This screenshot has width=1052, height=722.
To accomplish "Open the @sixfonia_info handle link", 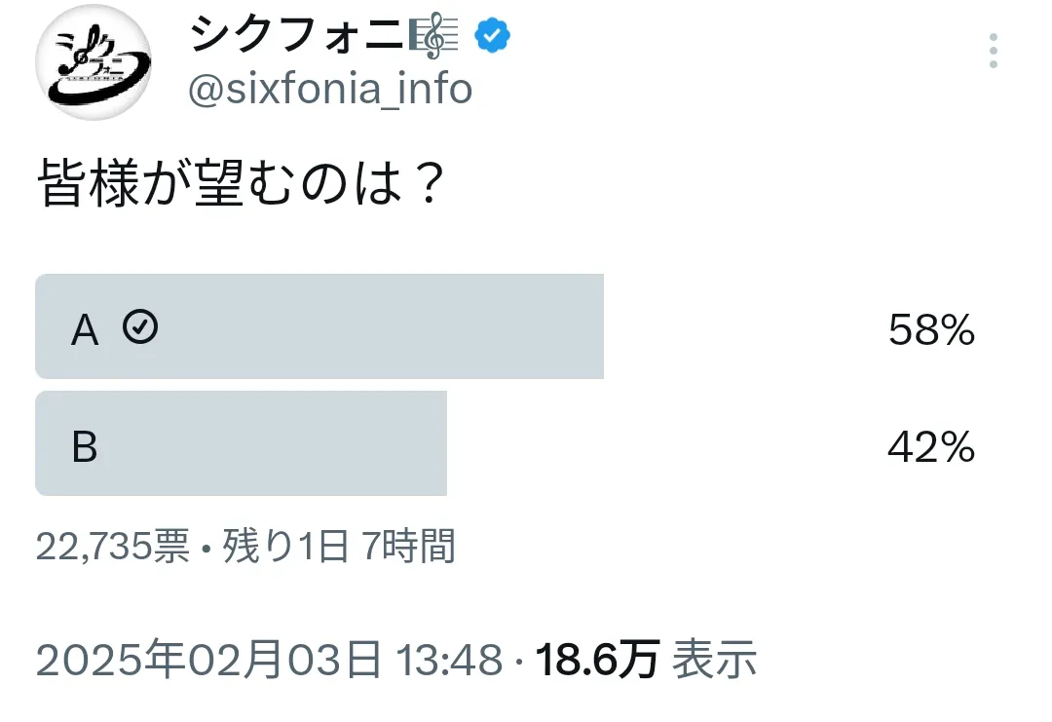I will pos(329,91).
